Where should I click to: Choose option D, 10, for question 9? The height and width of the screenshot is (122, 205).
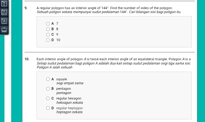point(48,40)
